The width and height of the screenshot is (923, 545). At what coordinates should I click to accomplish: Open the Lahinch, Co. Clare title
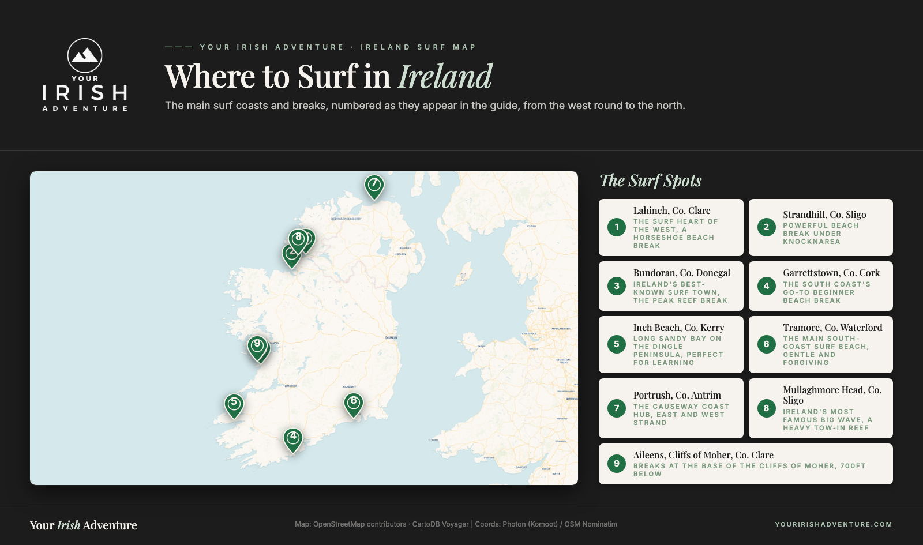point(672,211)
